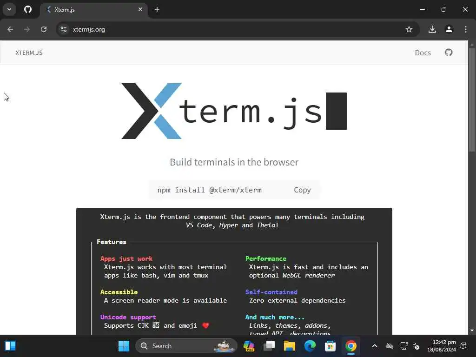Viewport: 476px width, 357px height.
Task: Switch to the GitHub pinned tab
Action: pos(28,9)
